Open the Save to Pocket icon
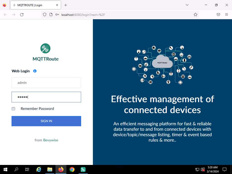Image resolution: width=232 pixels, height=174 pixels. (x=218, y=14)
